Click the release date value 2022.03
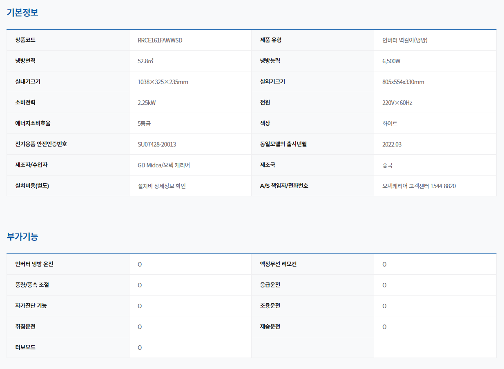Screen dimensions: 504x369 coord(392,144)
